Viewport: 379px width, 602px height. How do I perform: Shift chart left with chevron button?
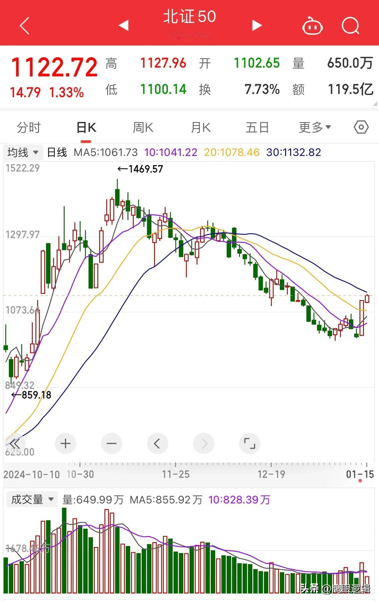point(158,443)
